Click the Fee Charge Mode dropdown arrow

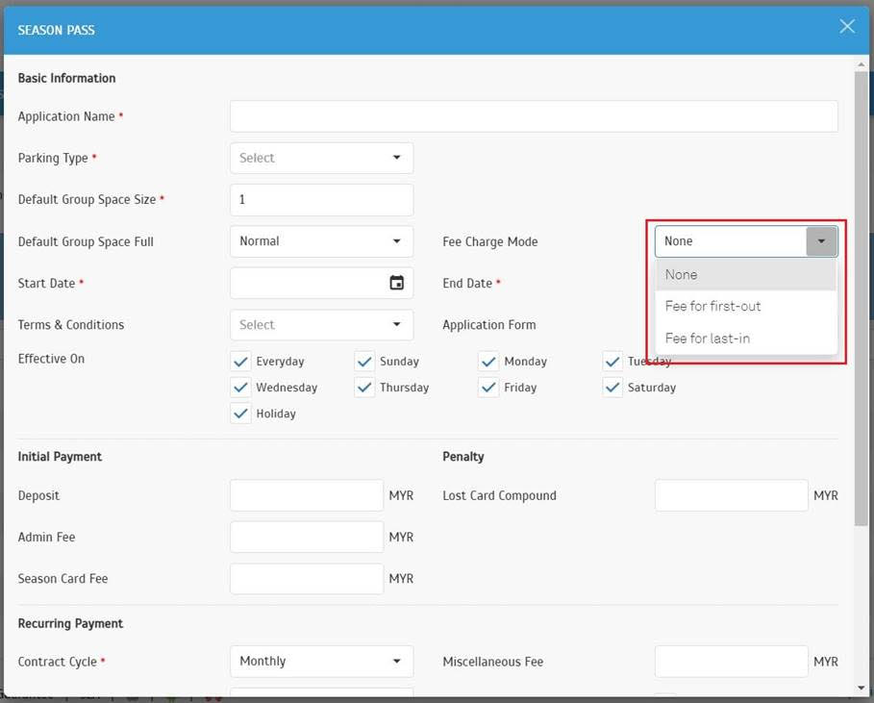point(821,241)
